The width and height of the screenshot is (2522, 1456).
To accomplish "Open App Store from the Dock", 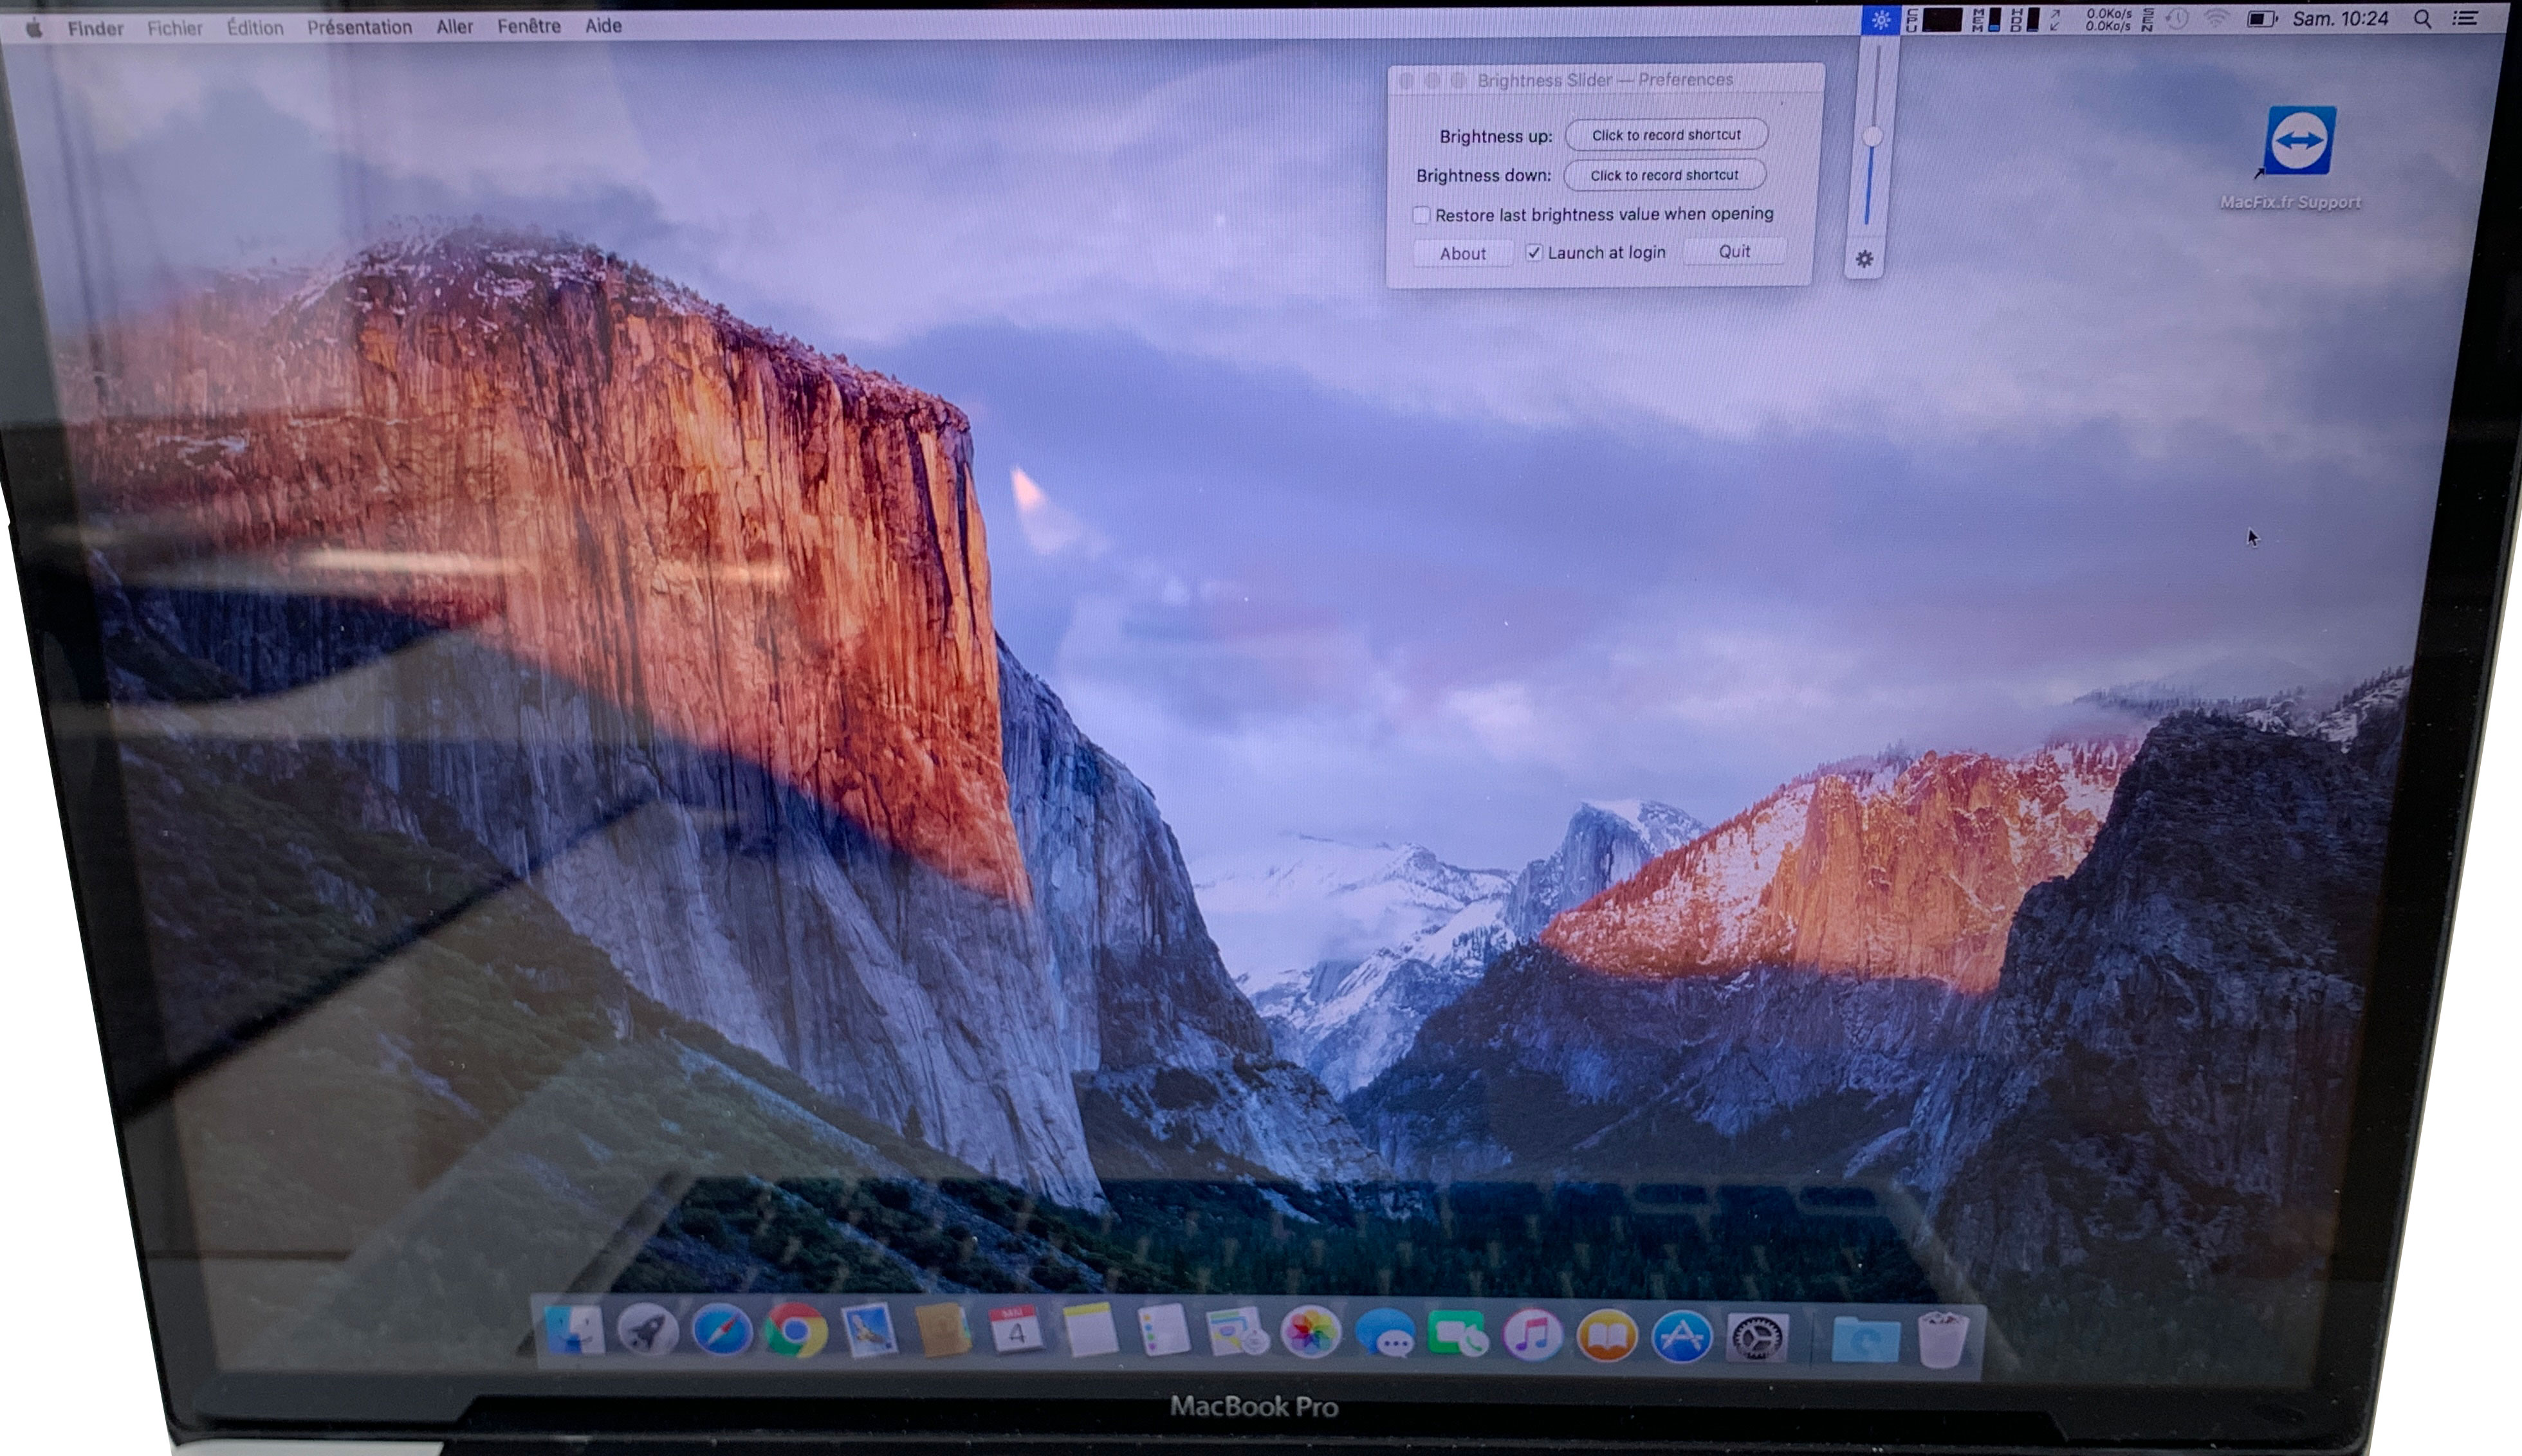I will pyautogui.click(x=1682, y=1336).
